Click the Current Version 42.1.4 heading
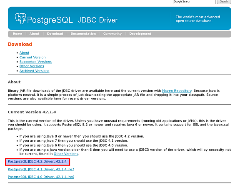 coord(32,112)
